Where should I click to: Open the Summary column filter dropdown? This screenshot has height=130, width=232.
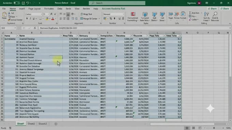pyautogui.click(x=98, y=36)
